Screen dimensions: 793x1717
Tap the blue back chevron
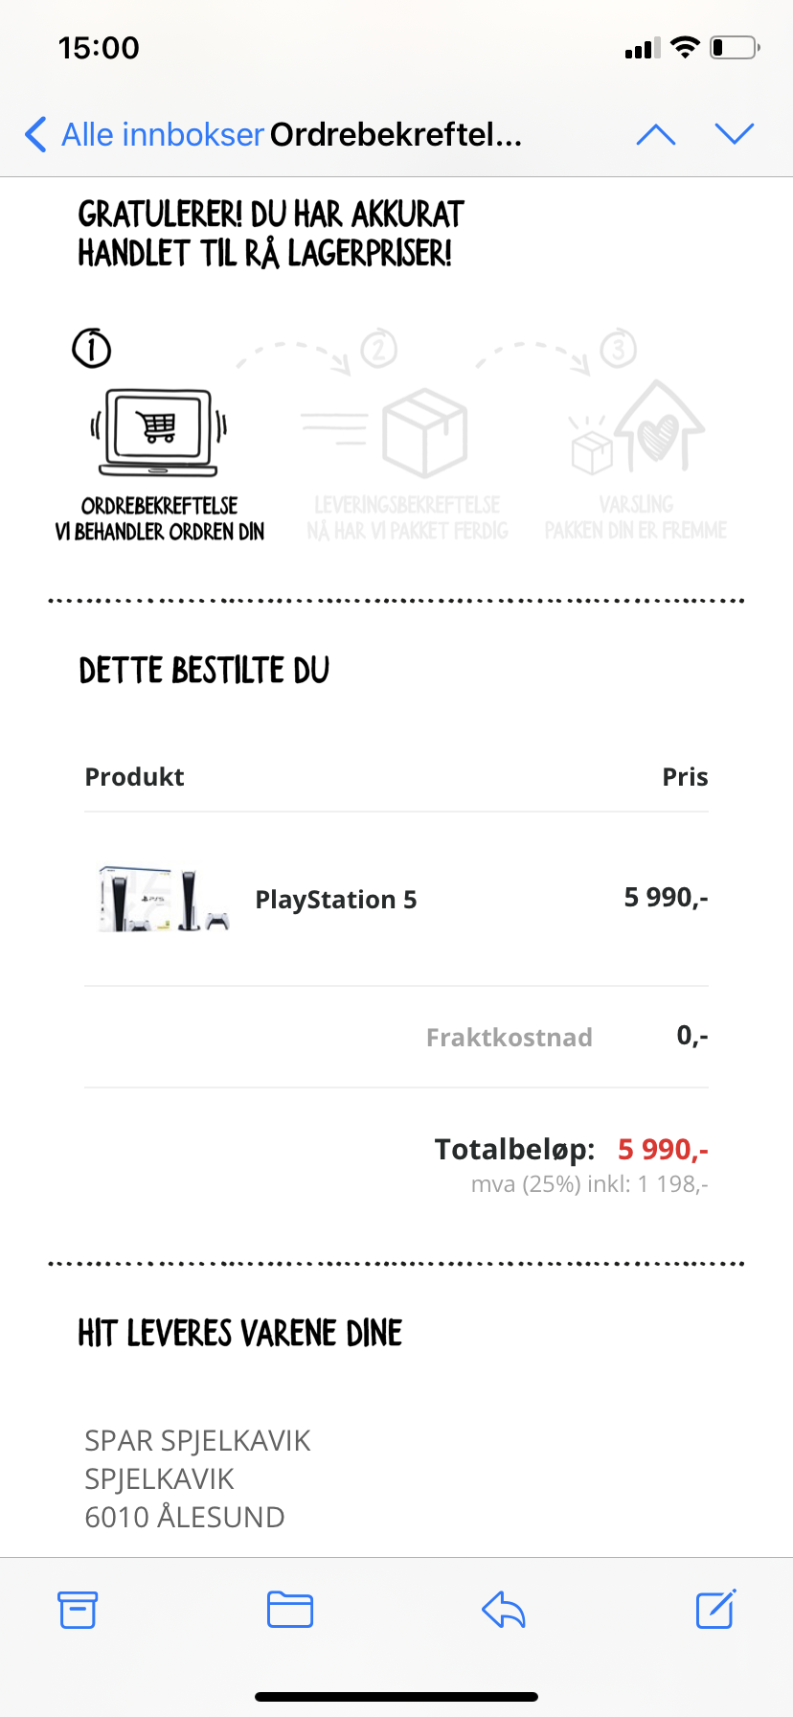[35, 134]
